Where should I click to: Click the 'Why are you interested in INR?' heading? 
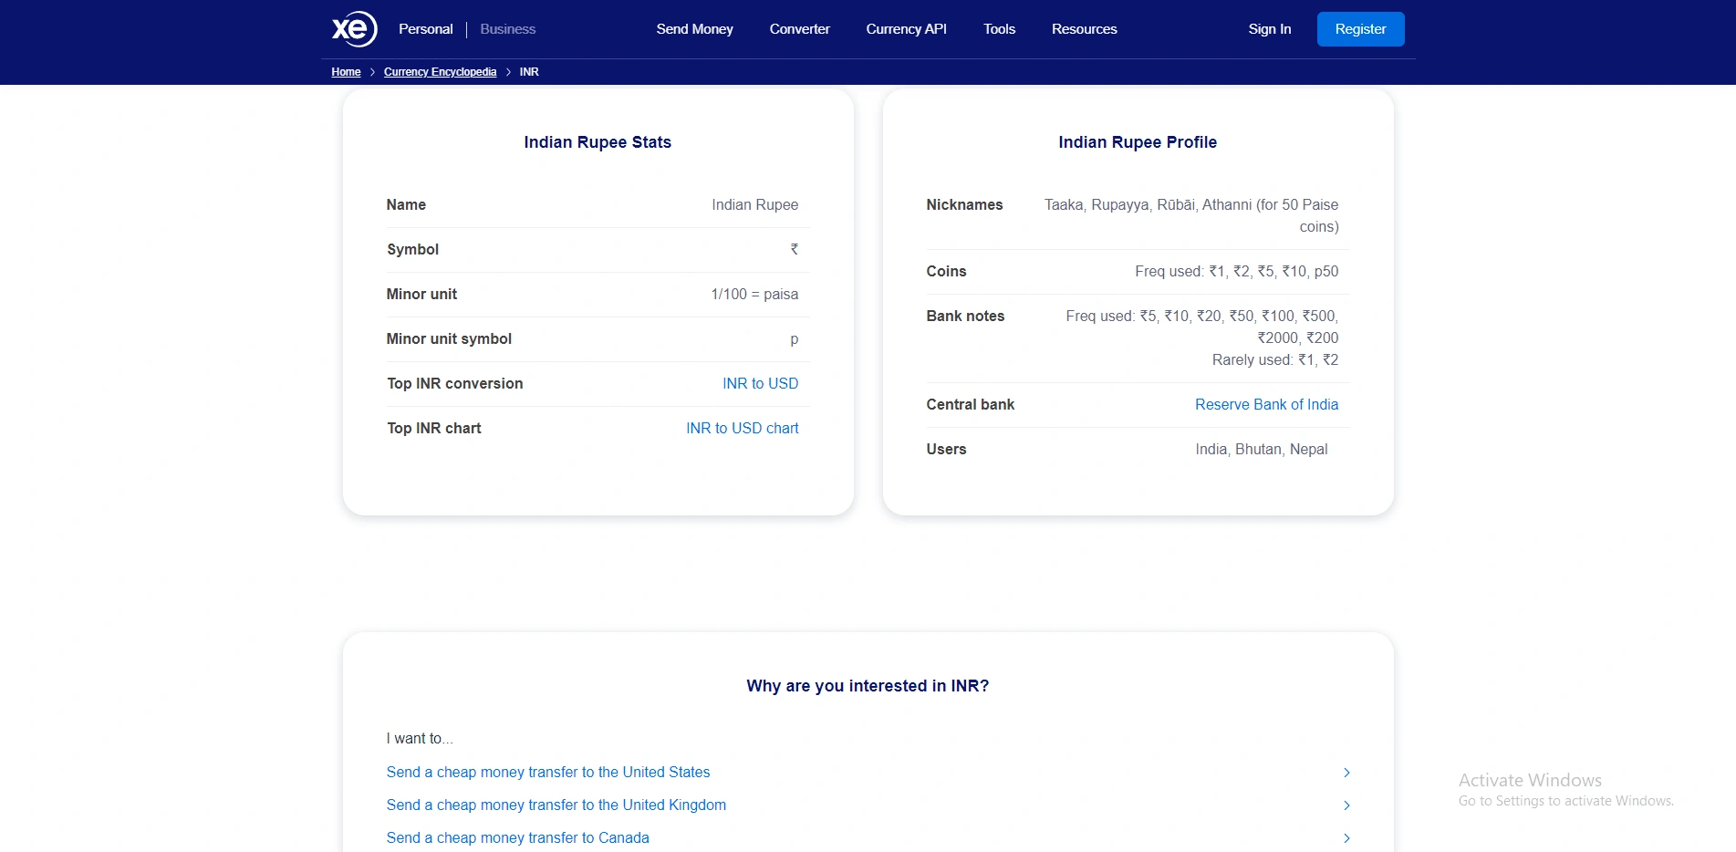(x=868, y=686)
